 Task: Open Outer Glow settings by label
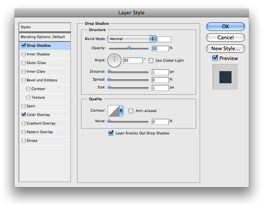(x=37, y=63)
